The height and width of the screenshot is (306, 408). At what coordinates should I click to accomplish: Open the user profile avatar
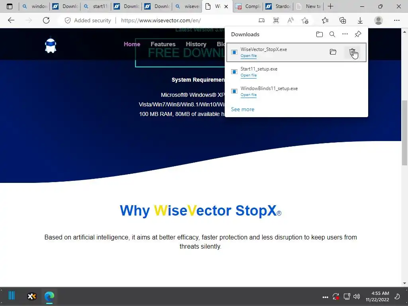pos(379,20)
